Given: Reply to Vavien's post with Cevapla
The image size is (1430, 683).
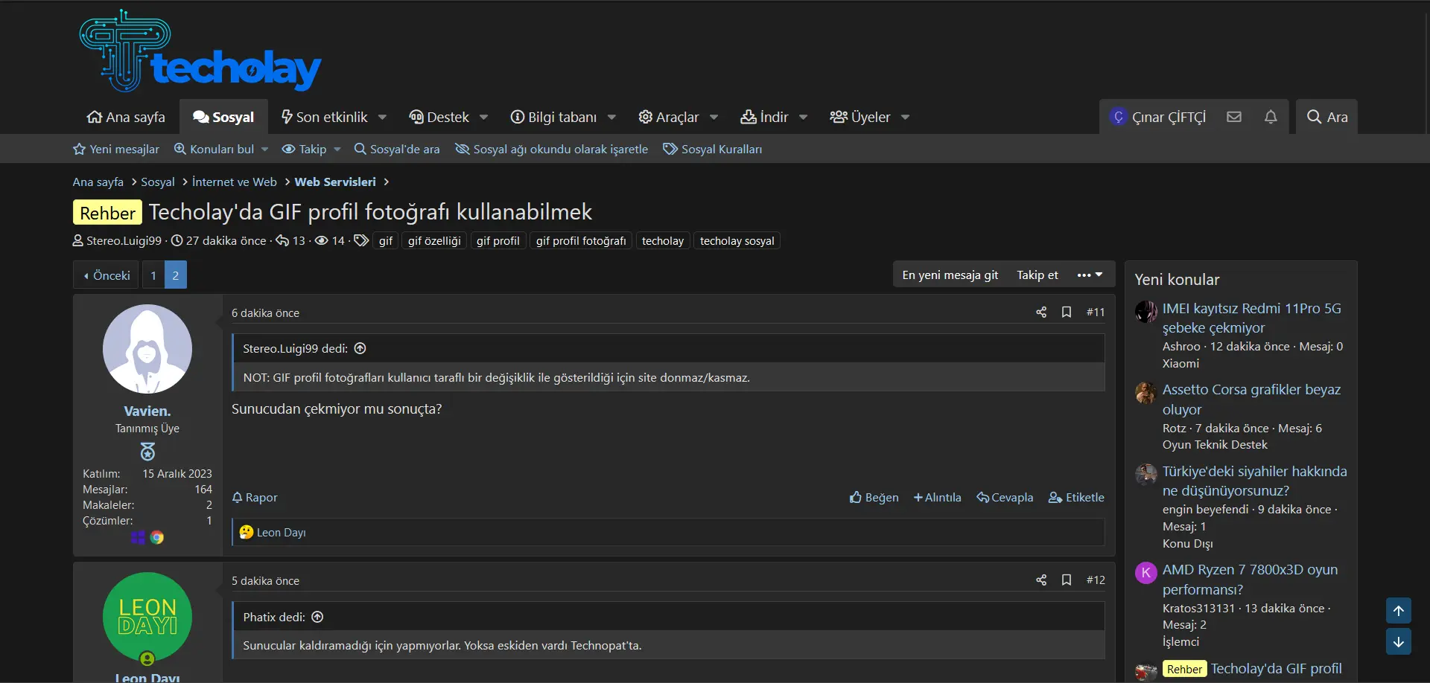Looking at the screenshot, I should click(1005, 497).
